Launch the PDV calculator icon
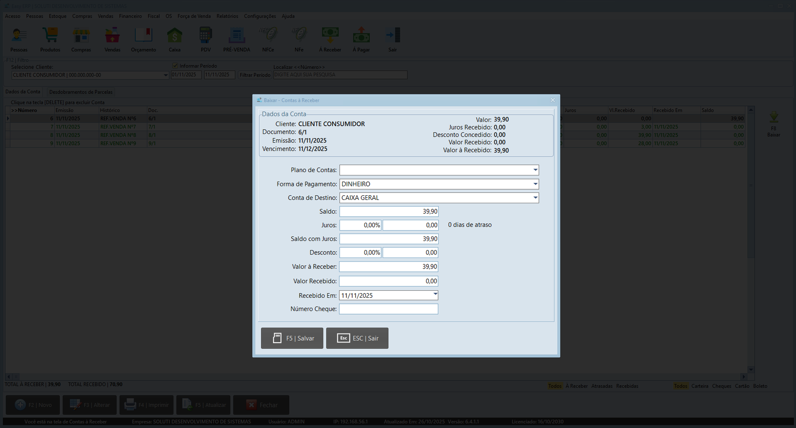 (205, 36)
